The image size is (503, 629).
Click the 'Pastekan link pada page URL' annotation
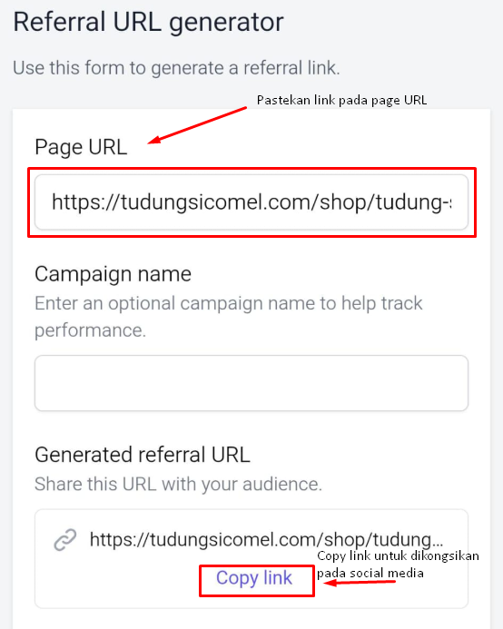tap(341, 100)
